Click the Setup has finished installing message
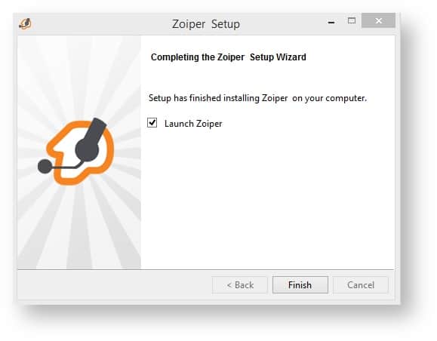Viewport: 437px width, 341px height. [257, 98]
